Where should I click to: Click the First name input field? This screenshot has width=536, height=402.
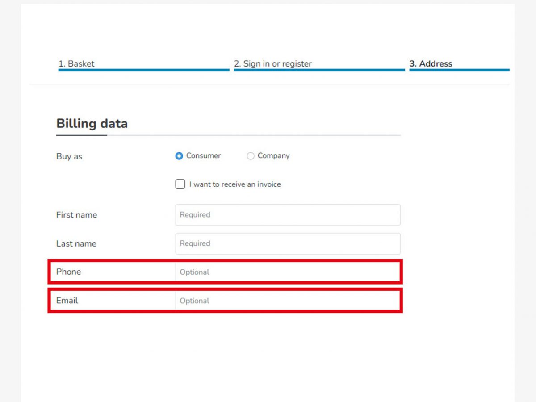click(288, 215)
